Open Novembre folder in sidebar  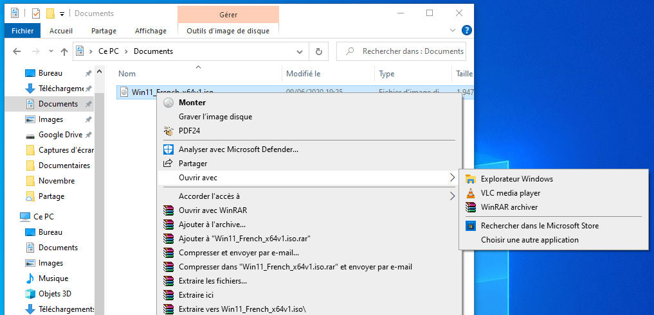pyautogui.click(x=57, y=181)
